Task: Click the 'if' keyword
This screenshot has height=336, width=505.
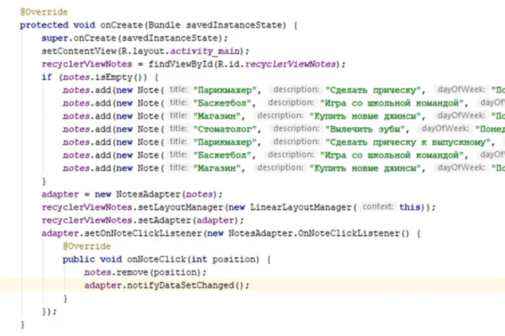Action: click(47, 77)
